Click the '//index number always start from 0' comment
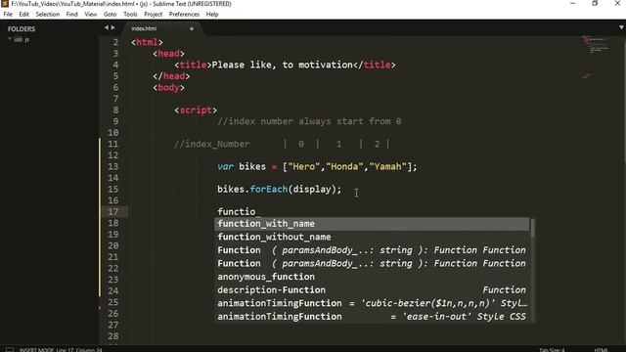 point(309,121)
